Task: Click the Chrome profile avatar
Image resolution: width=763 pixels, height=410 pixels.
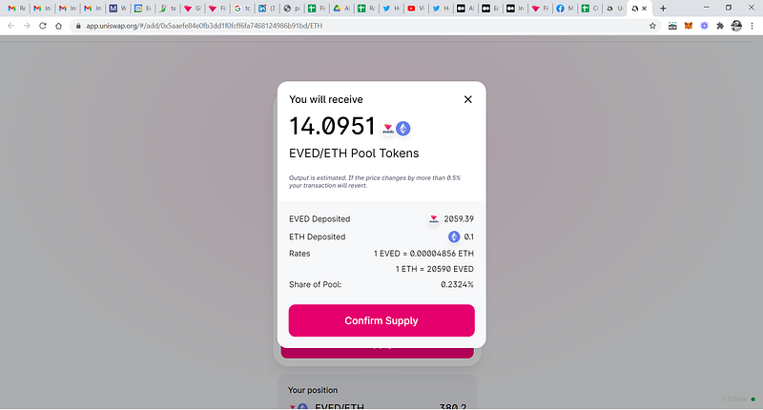Action: (736, 26)
